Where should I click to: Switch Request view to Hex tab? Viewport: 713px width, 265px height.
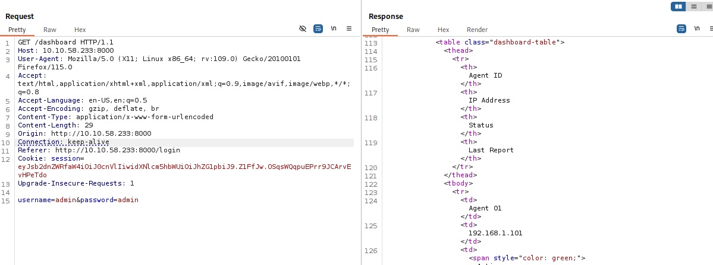coord(80,30)
